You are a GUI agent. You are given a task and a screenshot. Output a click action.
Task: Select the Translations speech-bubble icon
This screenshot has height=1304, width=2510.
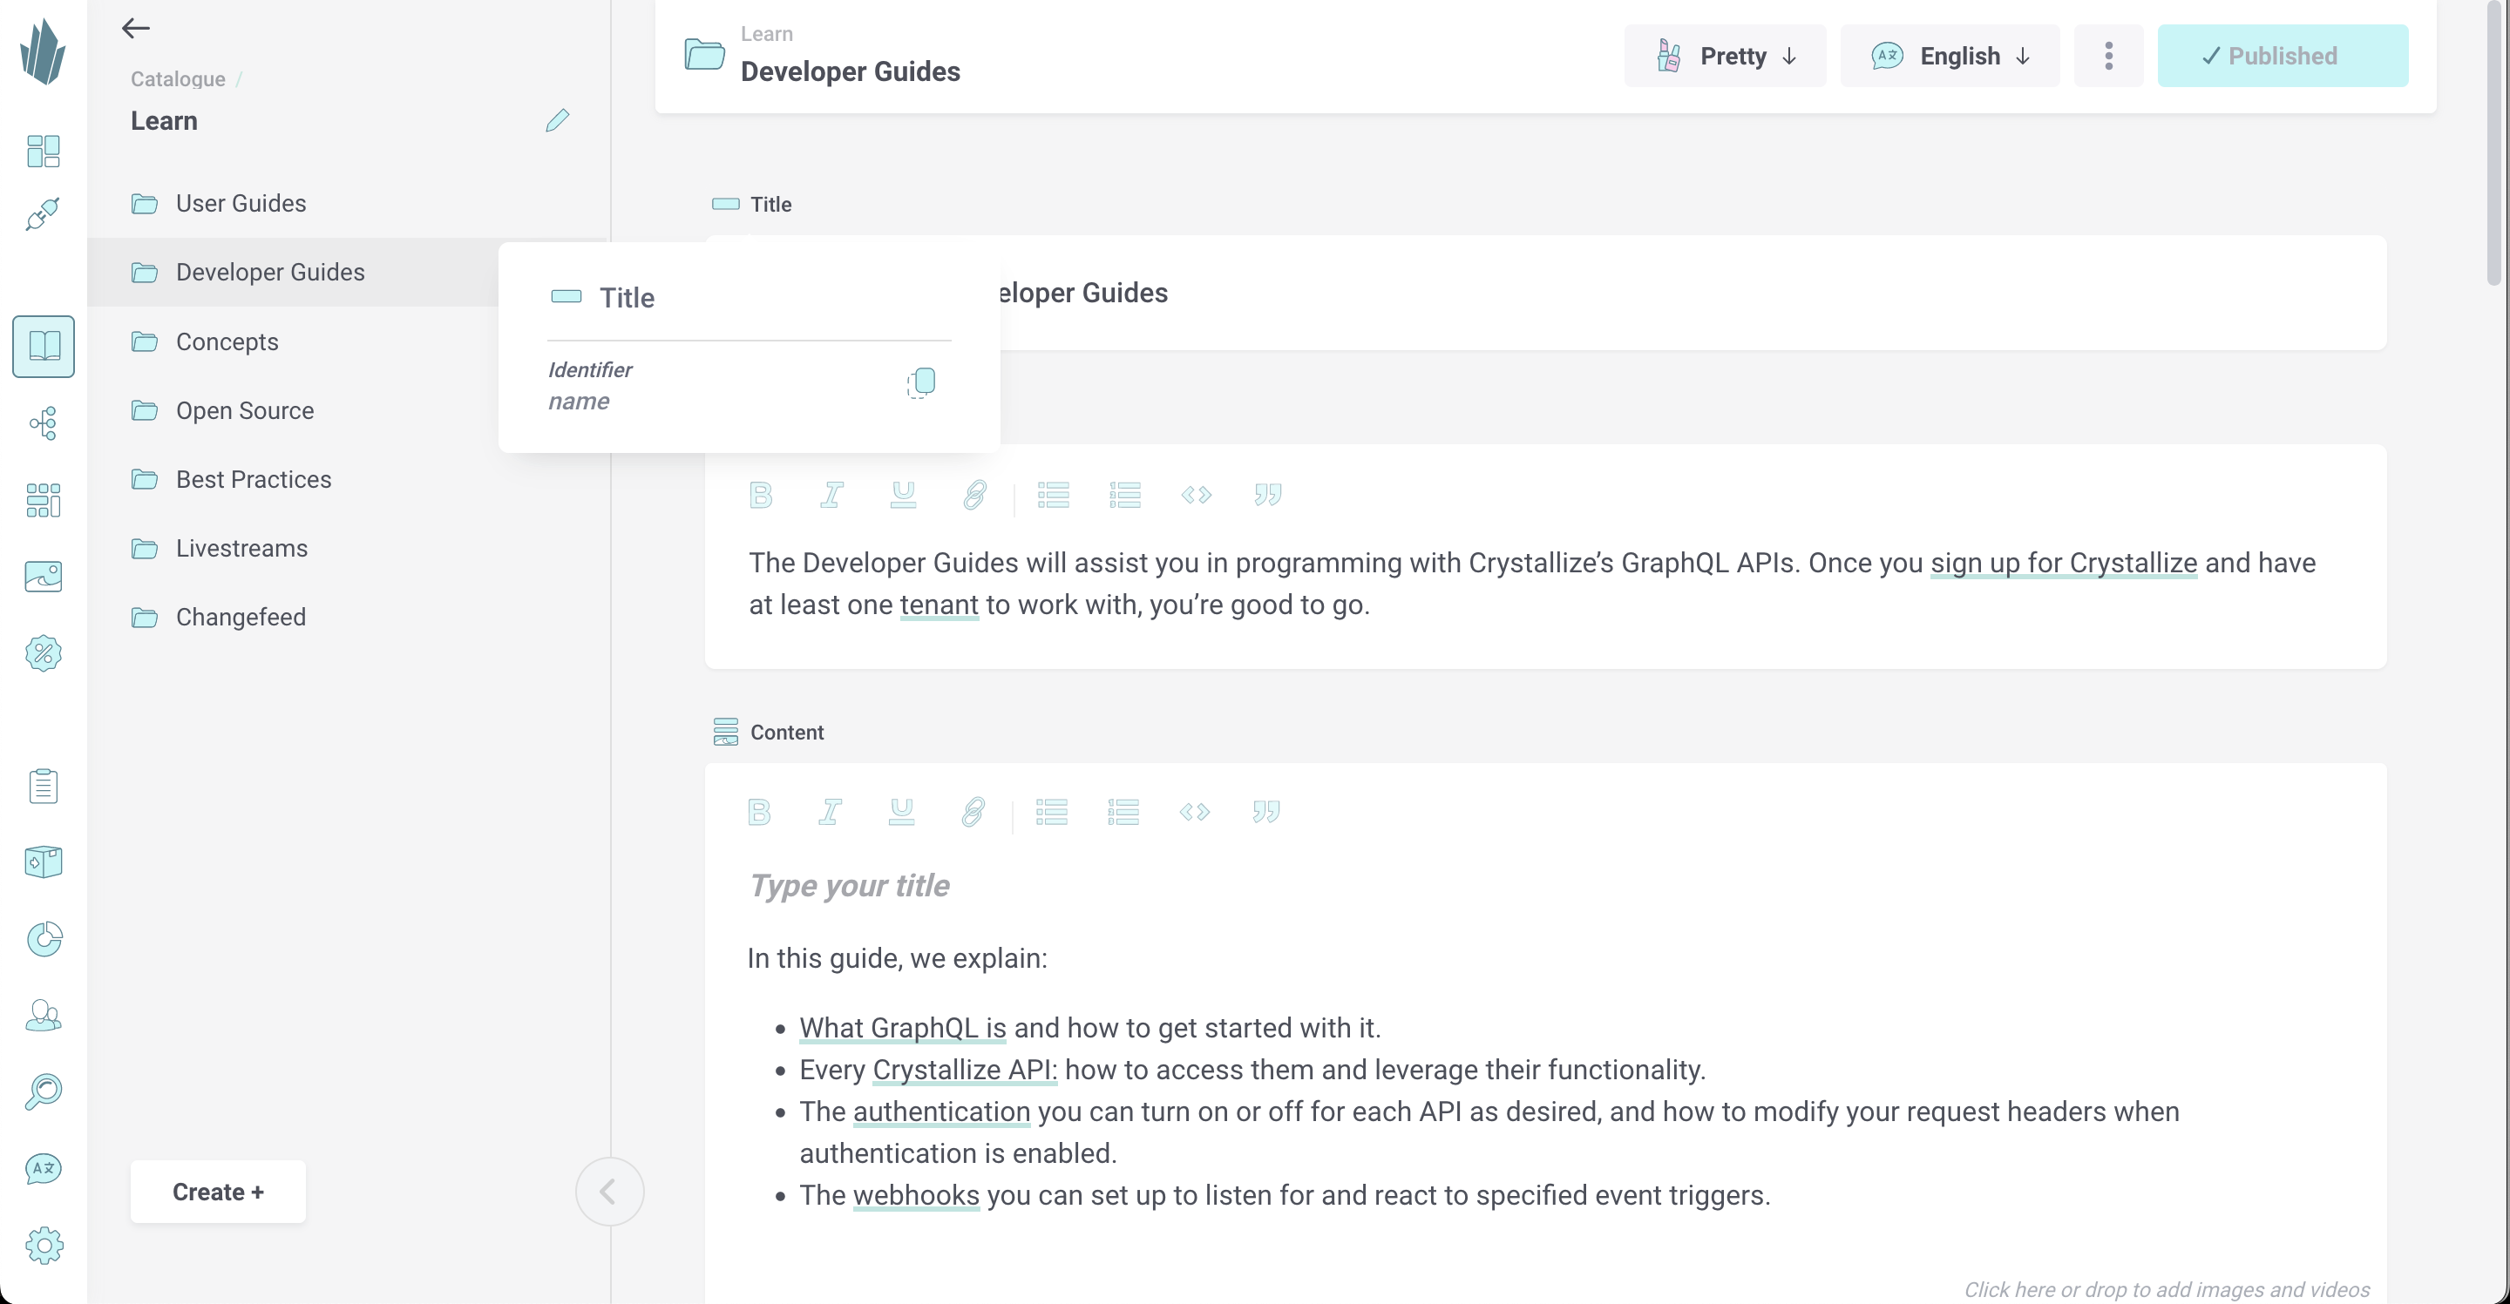pyautogui.click(x=43, y=1169)
